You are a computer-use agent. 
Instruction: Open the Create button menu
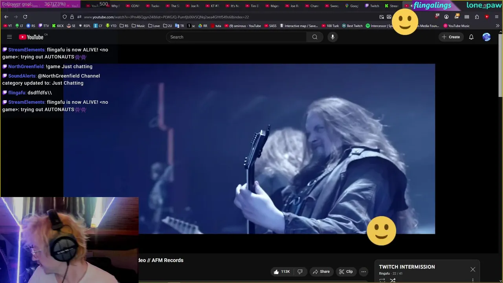(x=451, y=37)
